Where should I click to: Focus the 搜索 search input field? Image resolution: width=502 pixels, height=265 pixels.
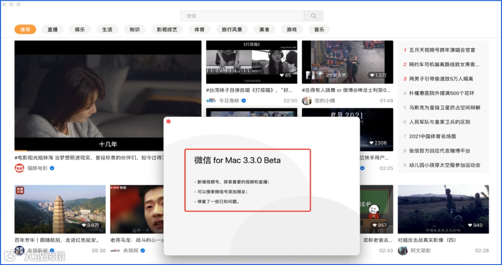point(242,16)
